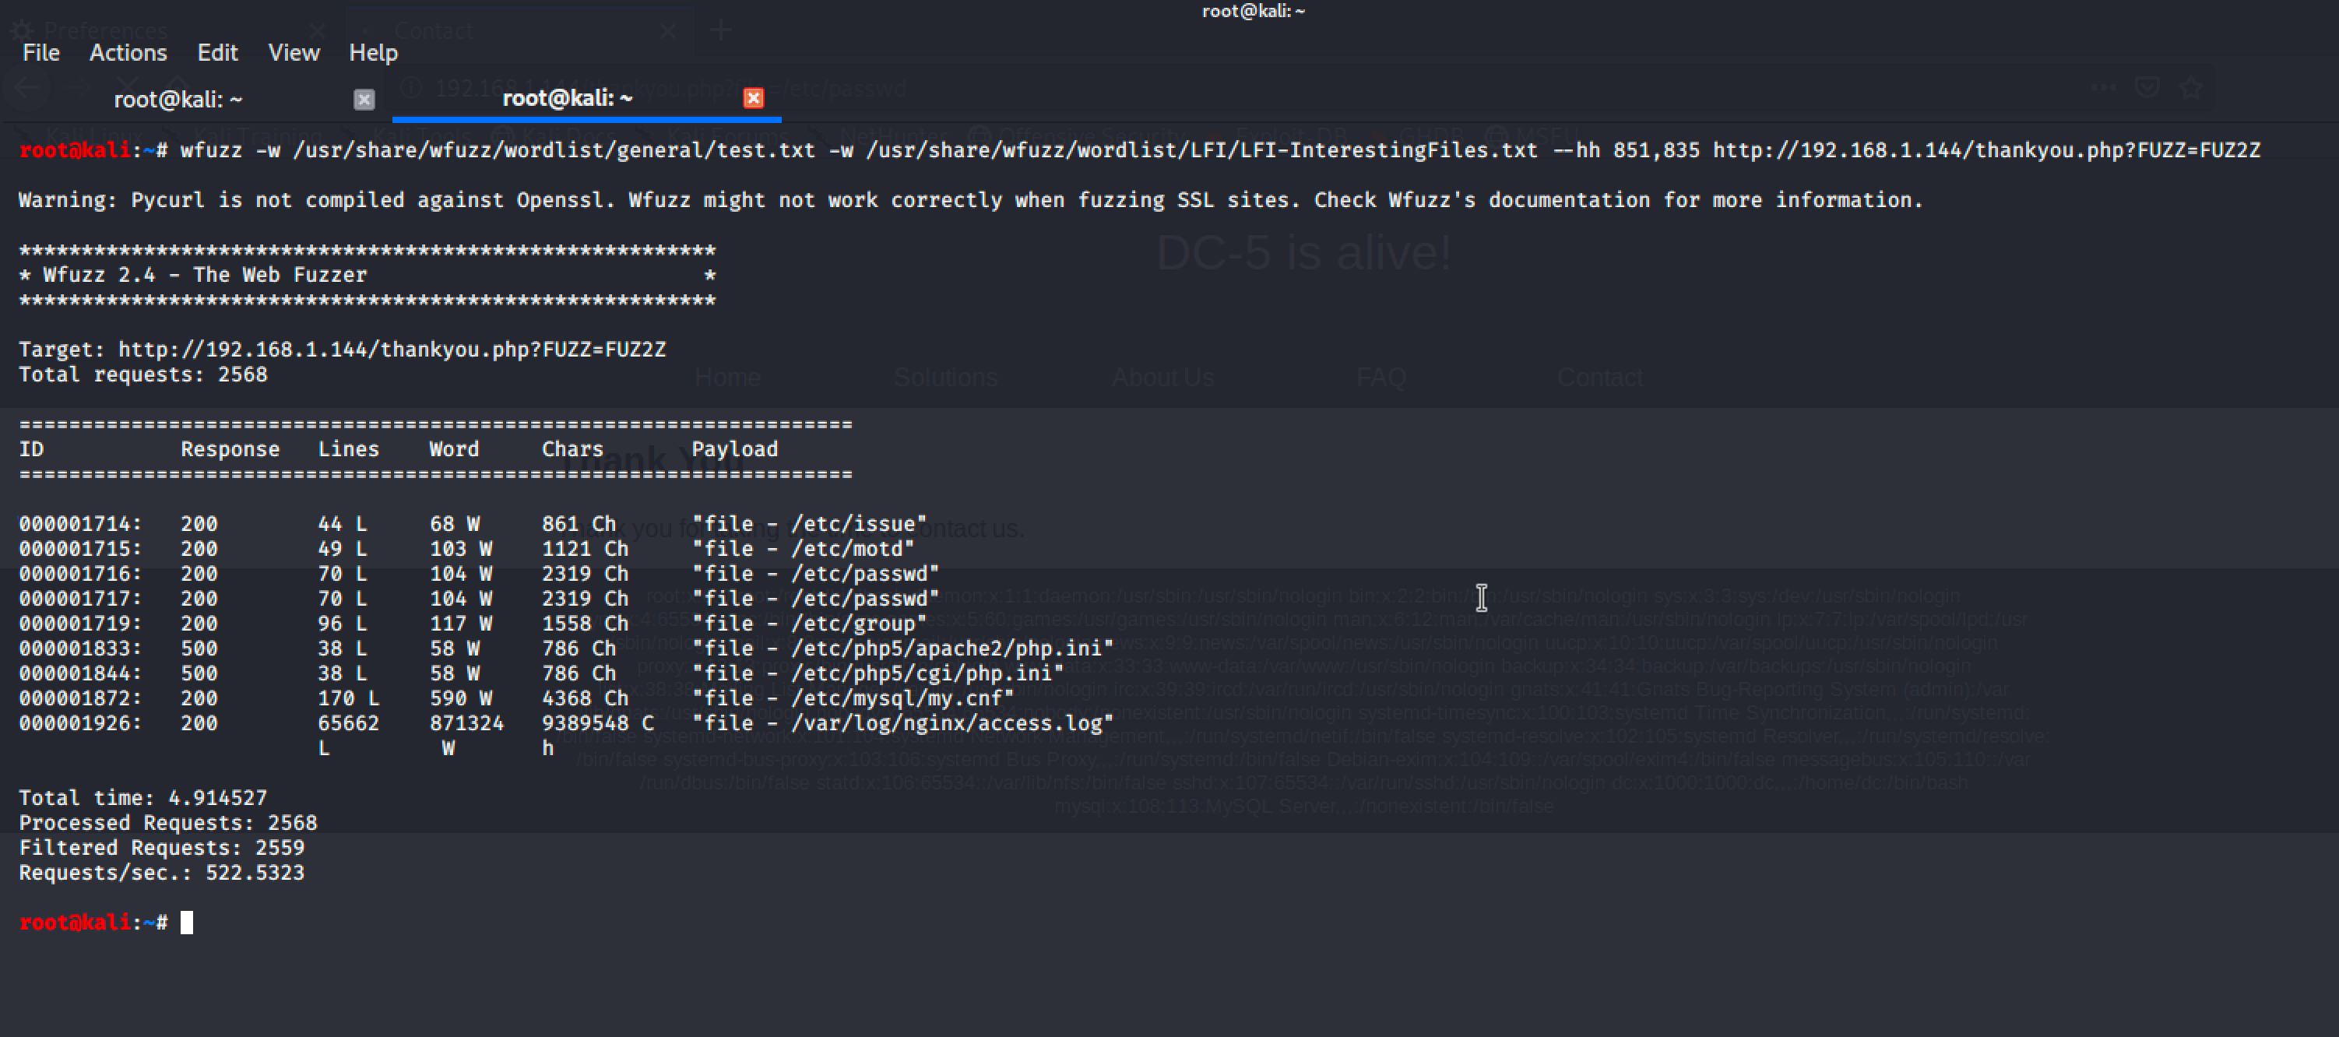Click the /etc/mysql/my.cnf payload entry
The image size is (2339, 1037).
tap(853, 698)
